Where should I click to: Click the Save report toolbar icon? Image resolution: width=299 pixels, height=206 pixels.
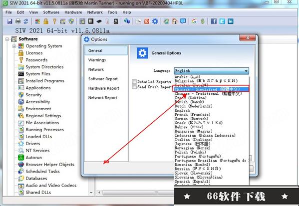[x=9, y=21]
